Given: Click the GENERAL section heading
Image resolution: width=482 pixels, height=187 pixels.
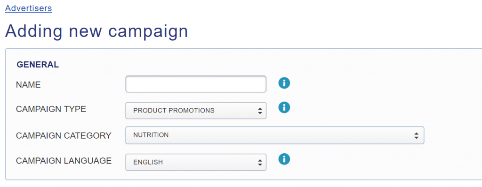Looking at the screenshot, I should (38, 65).
